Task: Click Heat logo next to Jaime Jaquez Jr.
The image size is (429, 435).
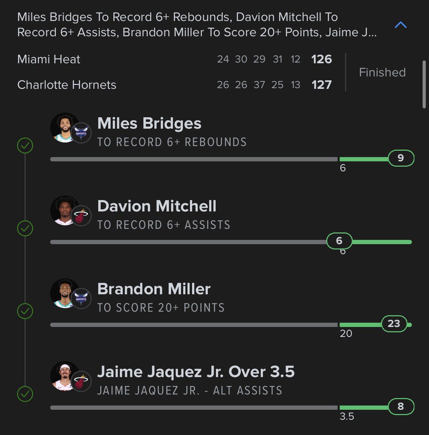Action: click(x=81, y=381)
